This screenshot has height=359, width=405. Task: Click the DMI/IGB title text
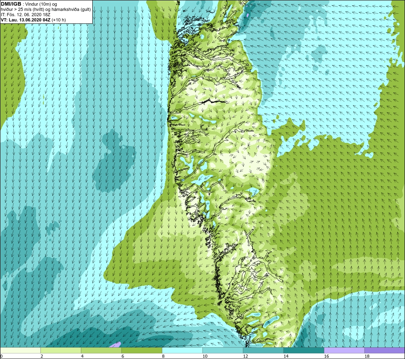coord(11,4)
